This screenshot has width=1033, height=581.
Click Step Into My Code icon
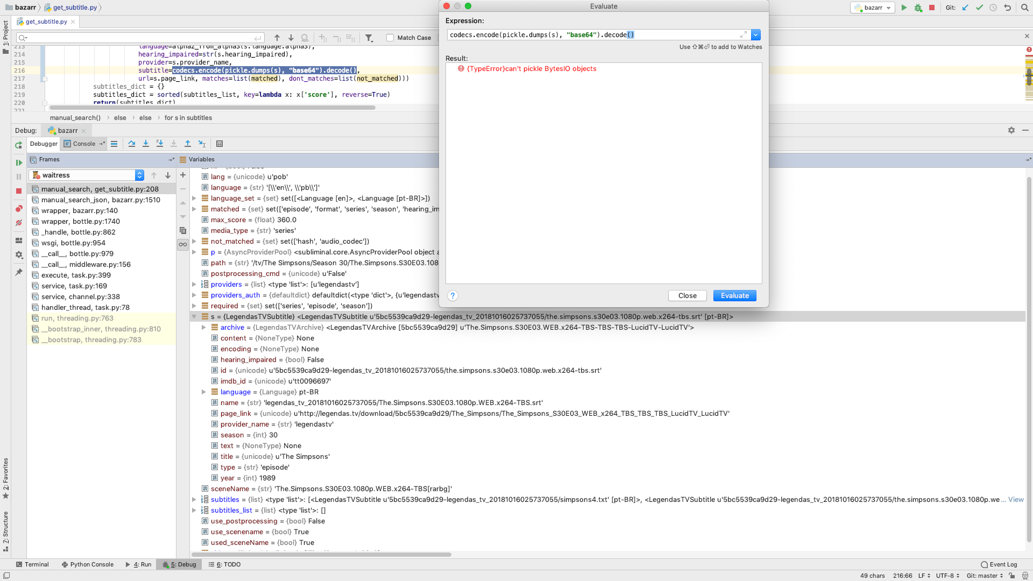[160, 144]
